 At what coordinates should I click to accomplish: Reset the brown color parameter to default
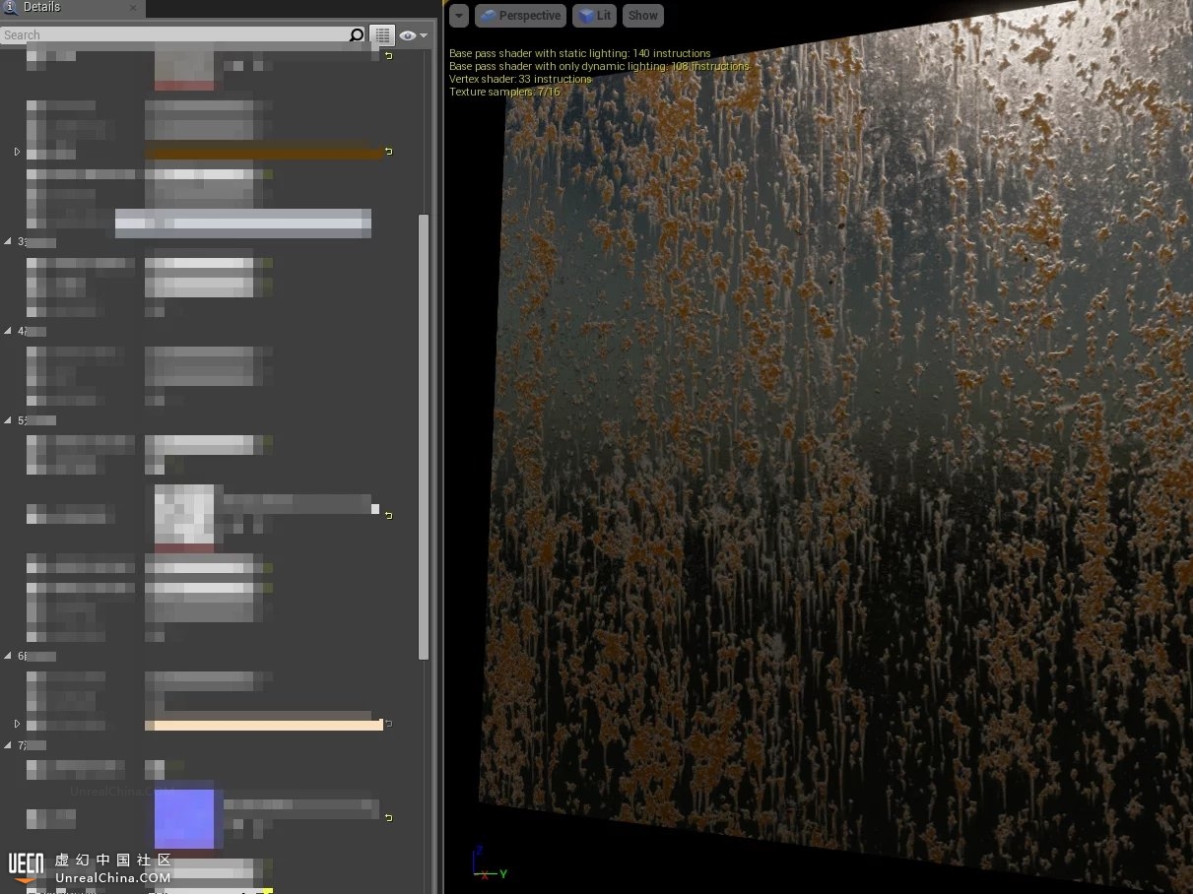[388, 152]
